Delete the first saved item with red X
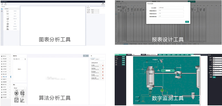The height and width of the screenshot is (106, 222). [103, 65]
